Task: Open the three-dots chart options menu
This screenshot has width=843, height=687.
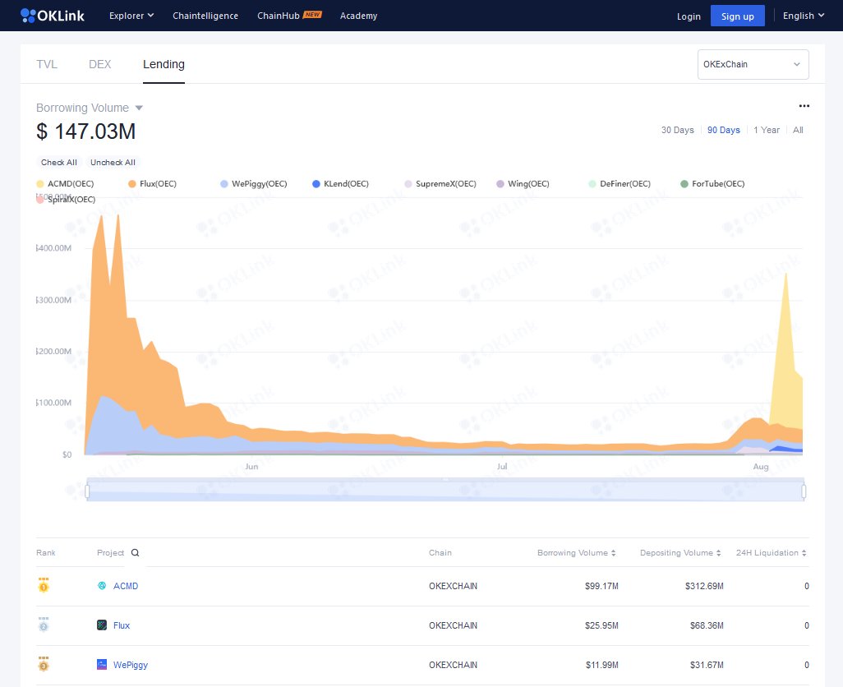Action: pyautogui.click(x=804, y=106)
